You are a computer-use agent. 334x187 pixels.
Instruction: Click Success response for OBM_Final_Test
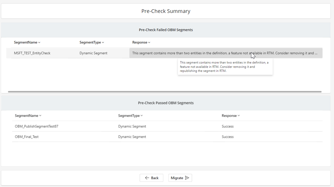click(228, 137)
